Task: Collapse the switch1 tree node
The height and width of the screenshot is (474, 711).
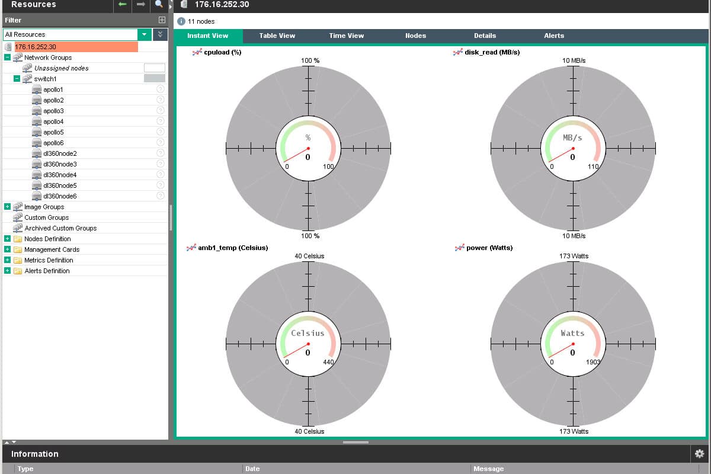Action: pos(17,79)
